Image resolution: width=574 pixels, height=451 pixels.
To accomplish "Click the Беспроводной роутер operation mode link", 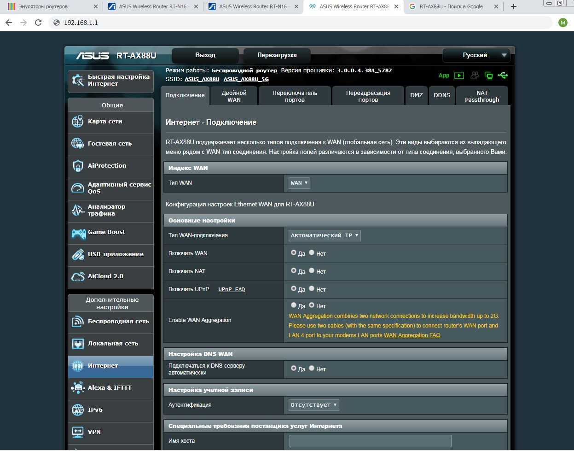I will click(244, 70).
